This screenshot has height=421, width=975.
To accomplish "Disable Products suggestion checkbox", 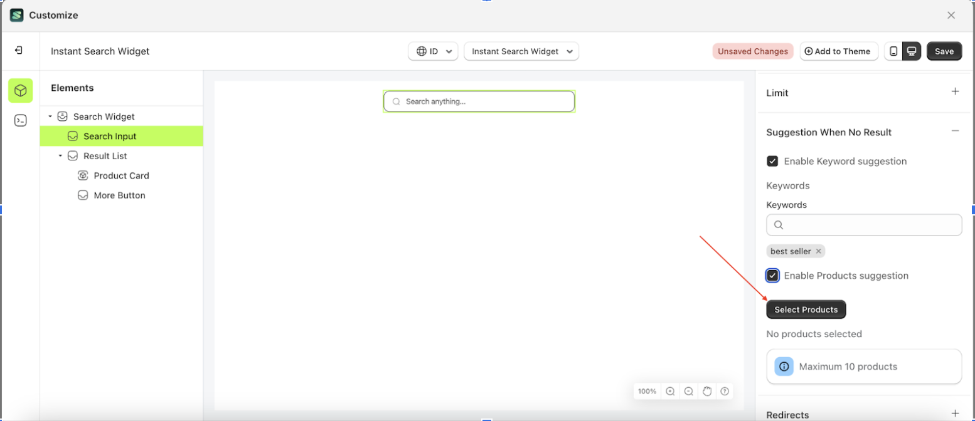I will coord(772,275).
